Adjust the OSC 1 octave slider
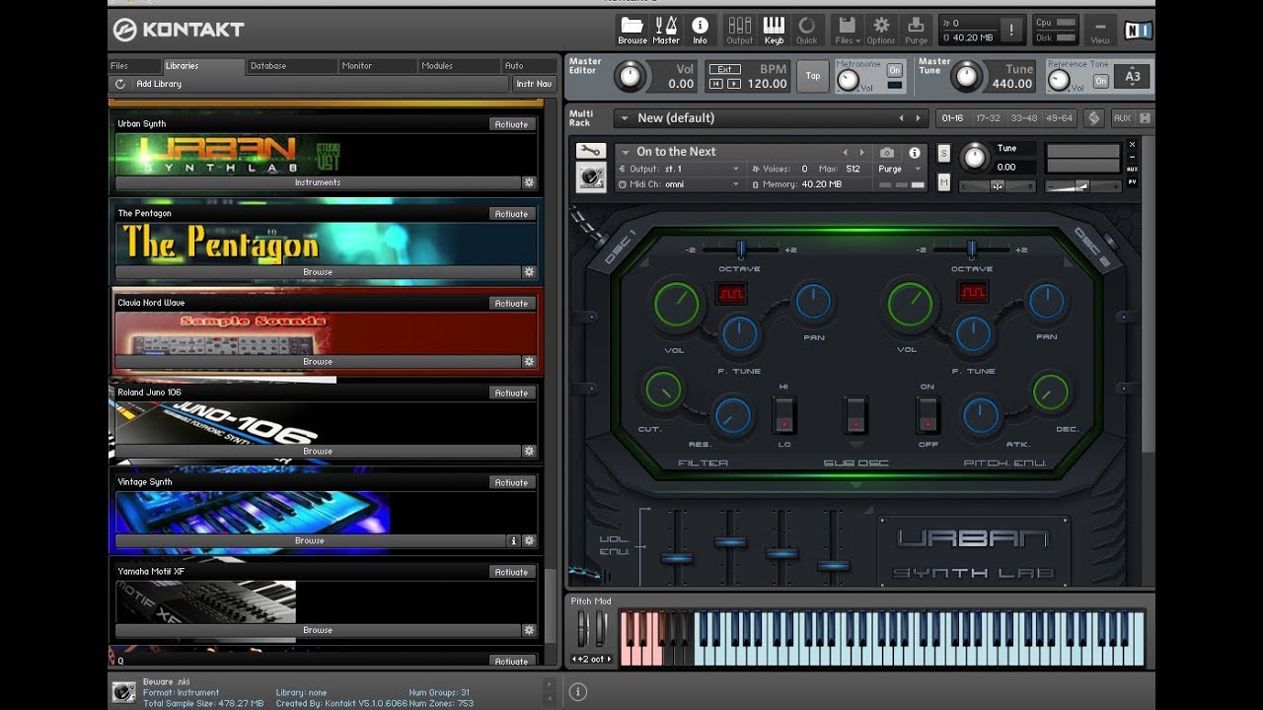The image size is (1263, 710). point(741,249)
